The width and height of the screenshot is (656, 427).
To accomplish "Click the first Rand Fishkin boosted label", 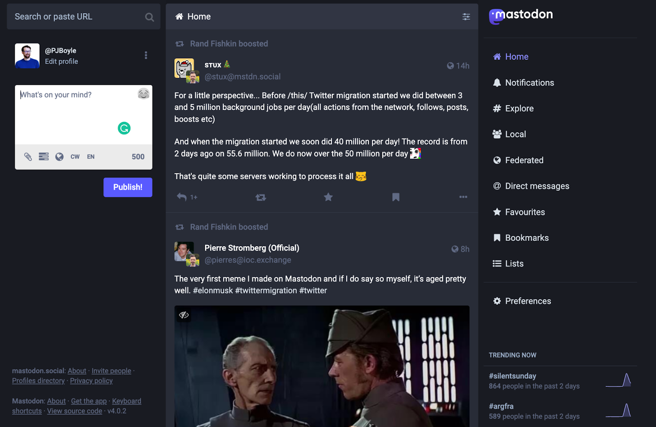I will click(x=229, y=44).
